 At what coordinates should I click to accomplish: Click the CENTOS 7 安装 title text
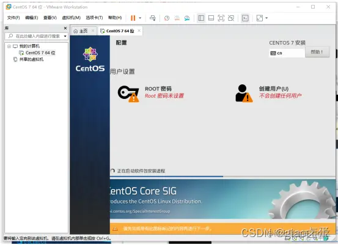coord(287,43)
